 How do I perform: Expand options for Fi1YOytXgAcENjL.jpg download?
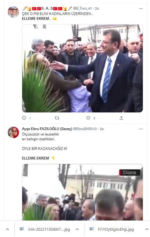click(147, 229)
